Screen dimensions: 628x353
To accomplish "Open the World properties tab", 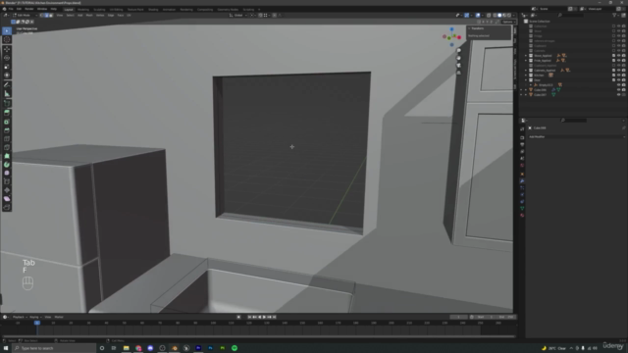I will [522, 166].
